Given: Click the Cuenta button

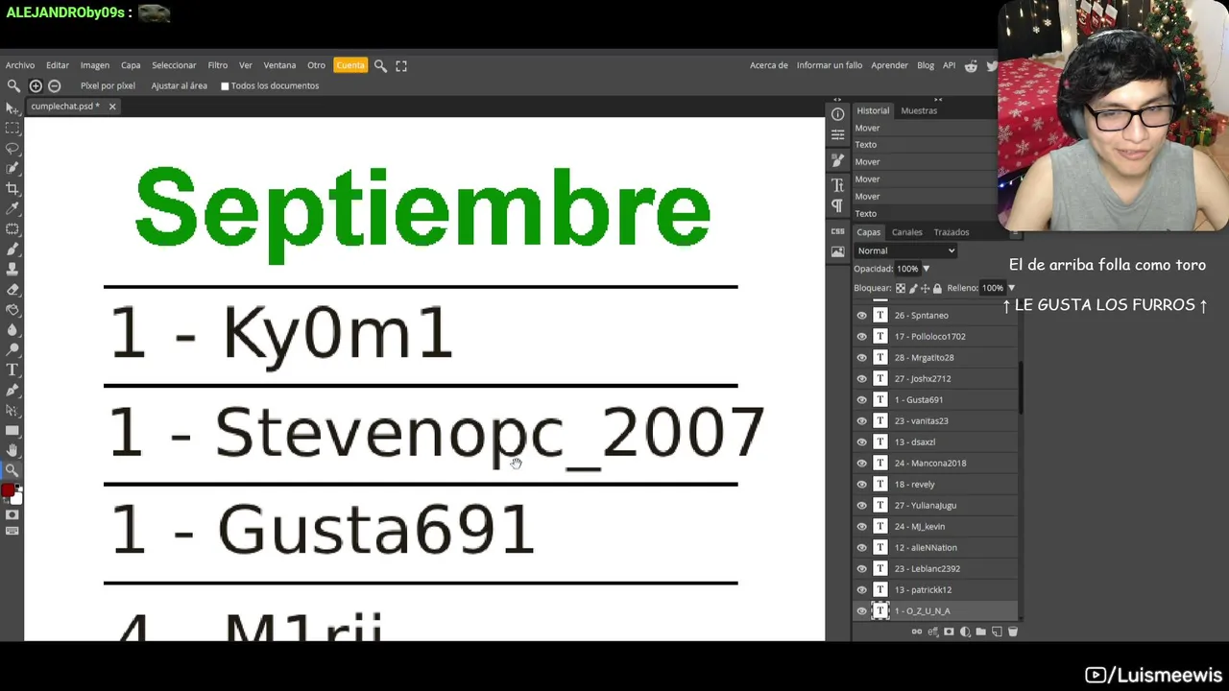Looking at the screenshot, I should click(350, 65).
